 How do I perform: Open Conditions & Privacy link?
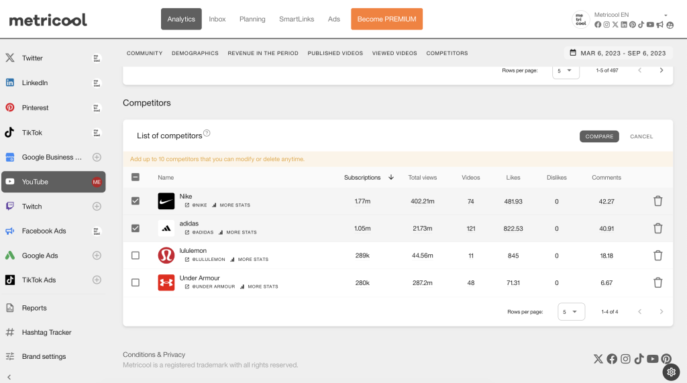154,355
